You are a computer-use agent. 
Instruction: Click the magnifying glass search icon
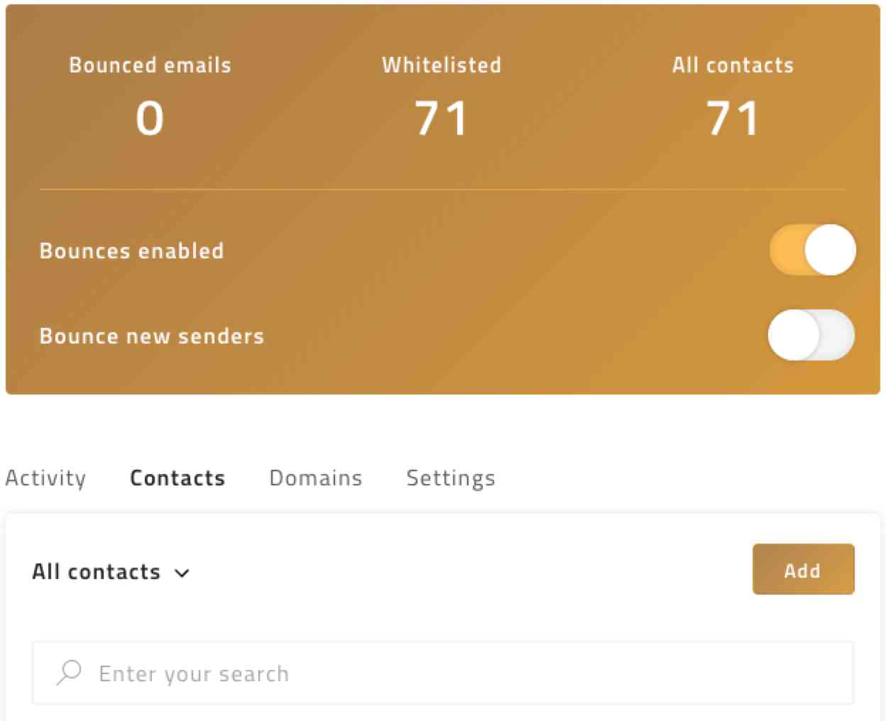[69, 673]
